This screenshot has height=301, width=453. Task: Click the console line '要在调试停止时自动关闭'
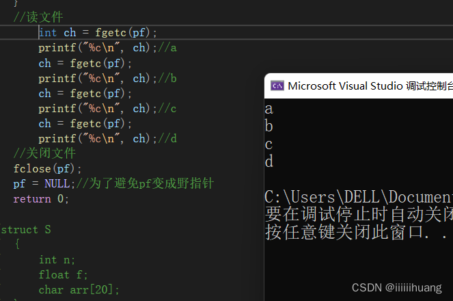(359, 214)
